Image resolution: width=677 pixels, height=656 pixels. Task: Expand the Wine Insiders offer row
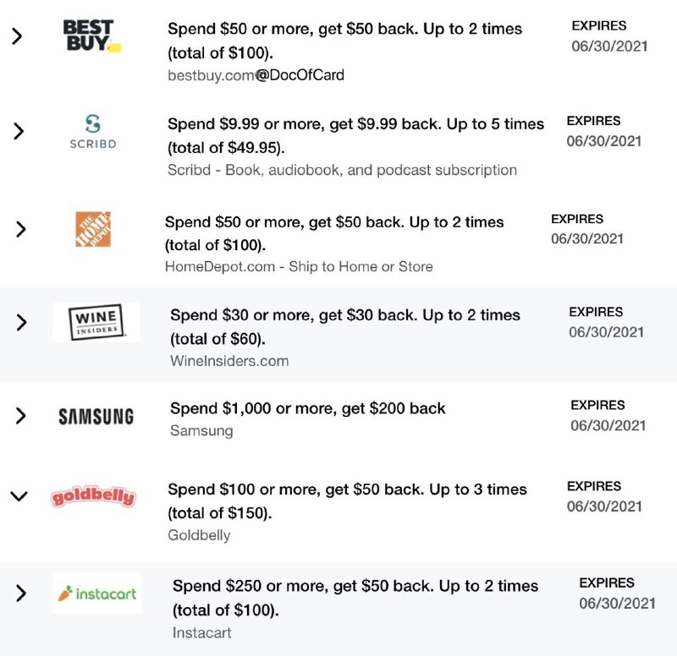tap(19, 322)
